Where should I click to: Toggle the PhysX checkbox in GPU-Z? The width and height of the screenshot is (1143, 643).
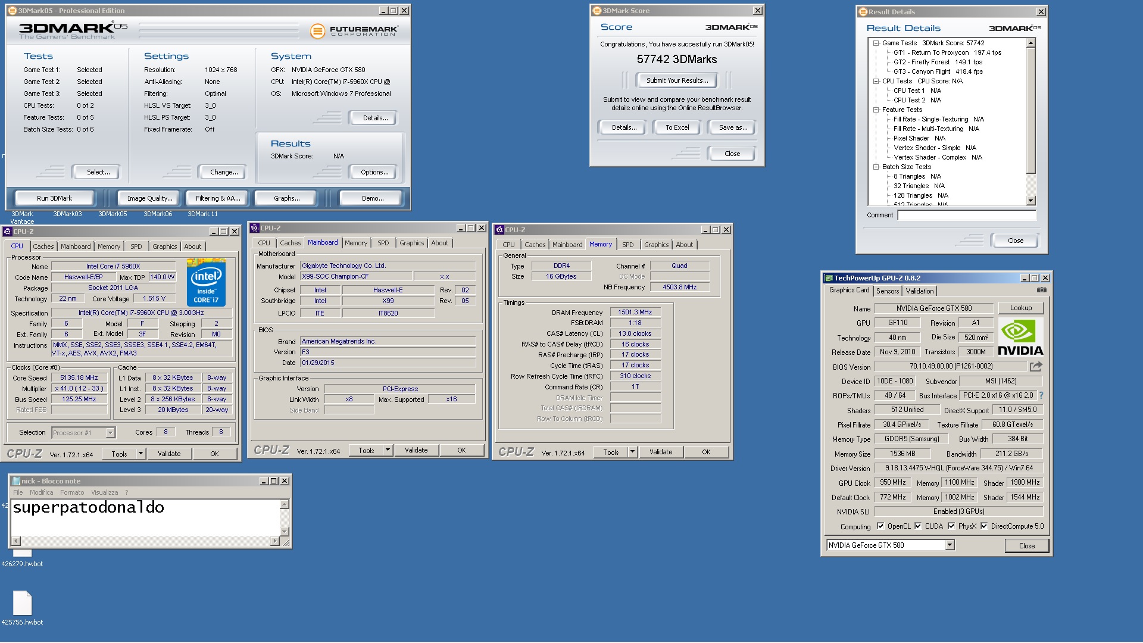pos(951,526)
